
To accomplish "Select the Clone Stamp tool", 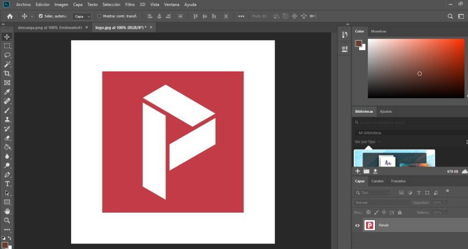I will [7, 119].
